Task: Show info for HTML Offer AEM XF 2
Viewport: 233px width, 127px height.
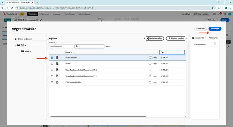Action: click(150, 82)
